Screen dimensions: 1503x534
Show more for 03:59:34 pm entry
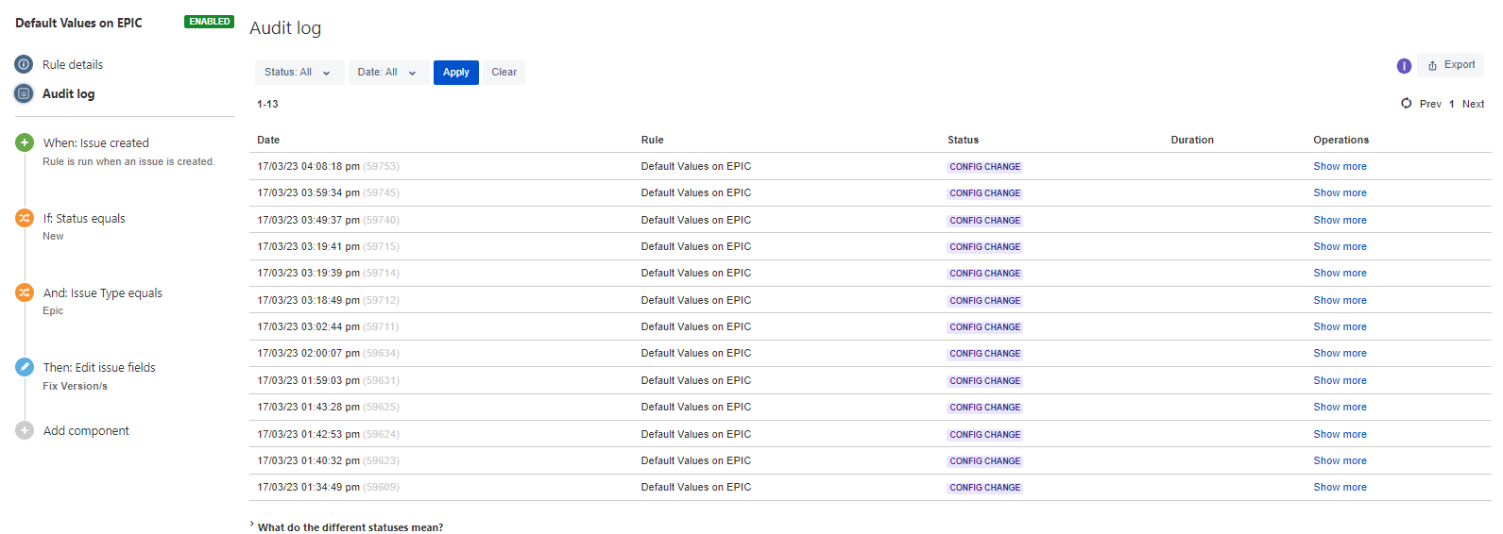tap(1340, 192)
